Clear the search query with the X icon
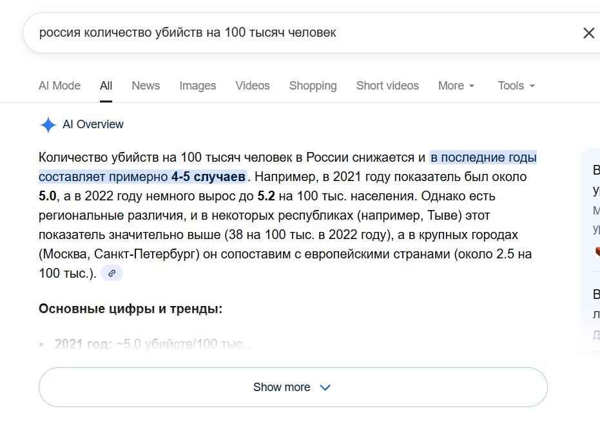 tap(588, 33)
